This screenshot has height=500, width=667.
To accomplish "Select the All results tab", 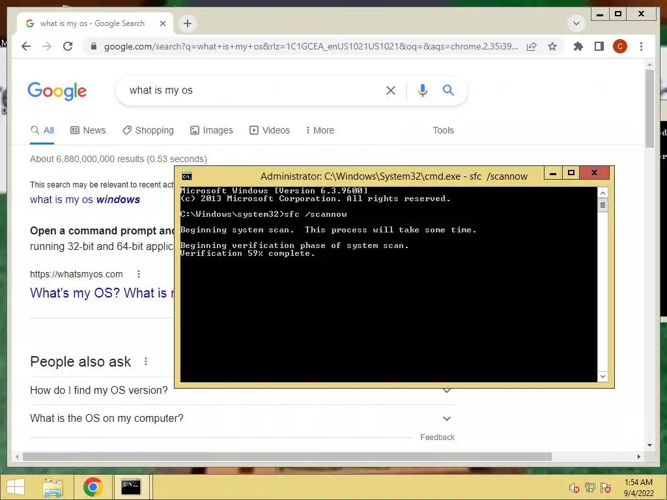I will [x=42, y=130].
